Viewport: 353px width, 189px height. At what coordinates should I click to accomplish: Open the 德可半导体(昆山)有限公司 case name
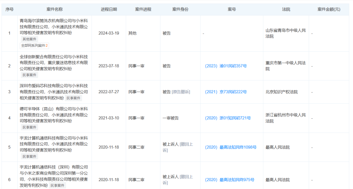[54, 115]
